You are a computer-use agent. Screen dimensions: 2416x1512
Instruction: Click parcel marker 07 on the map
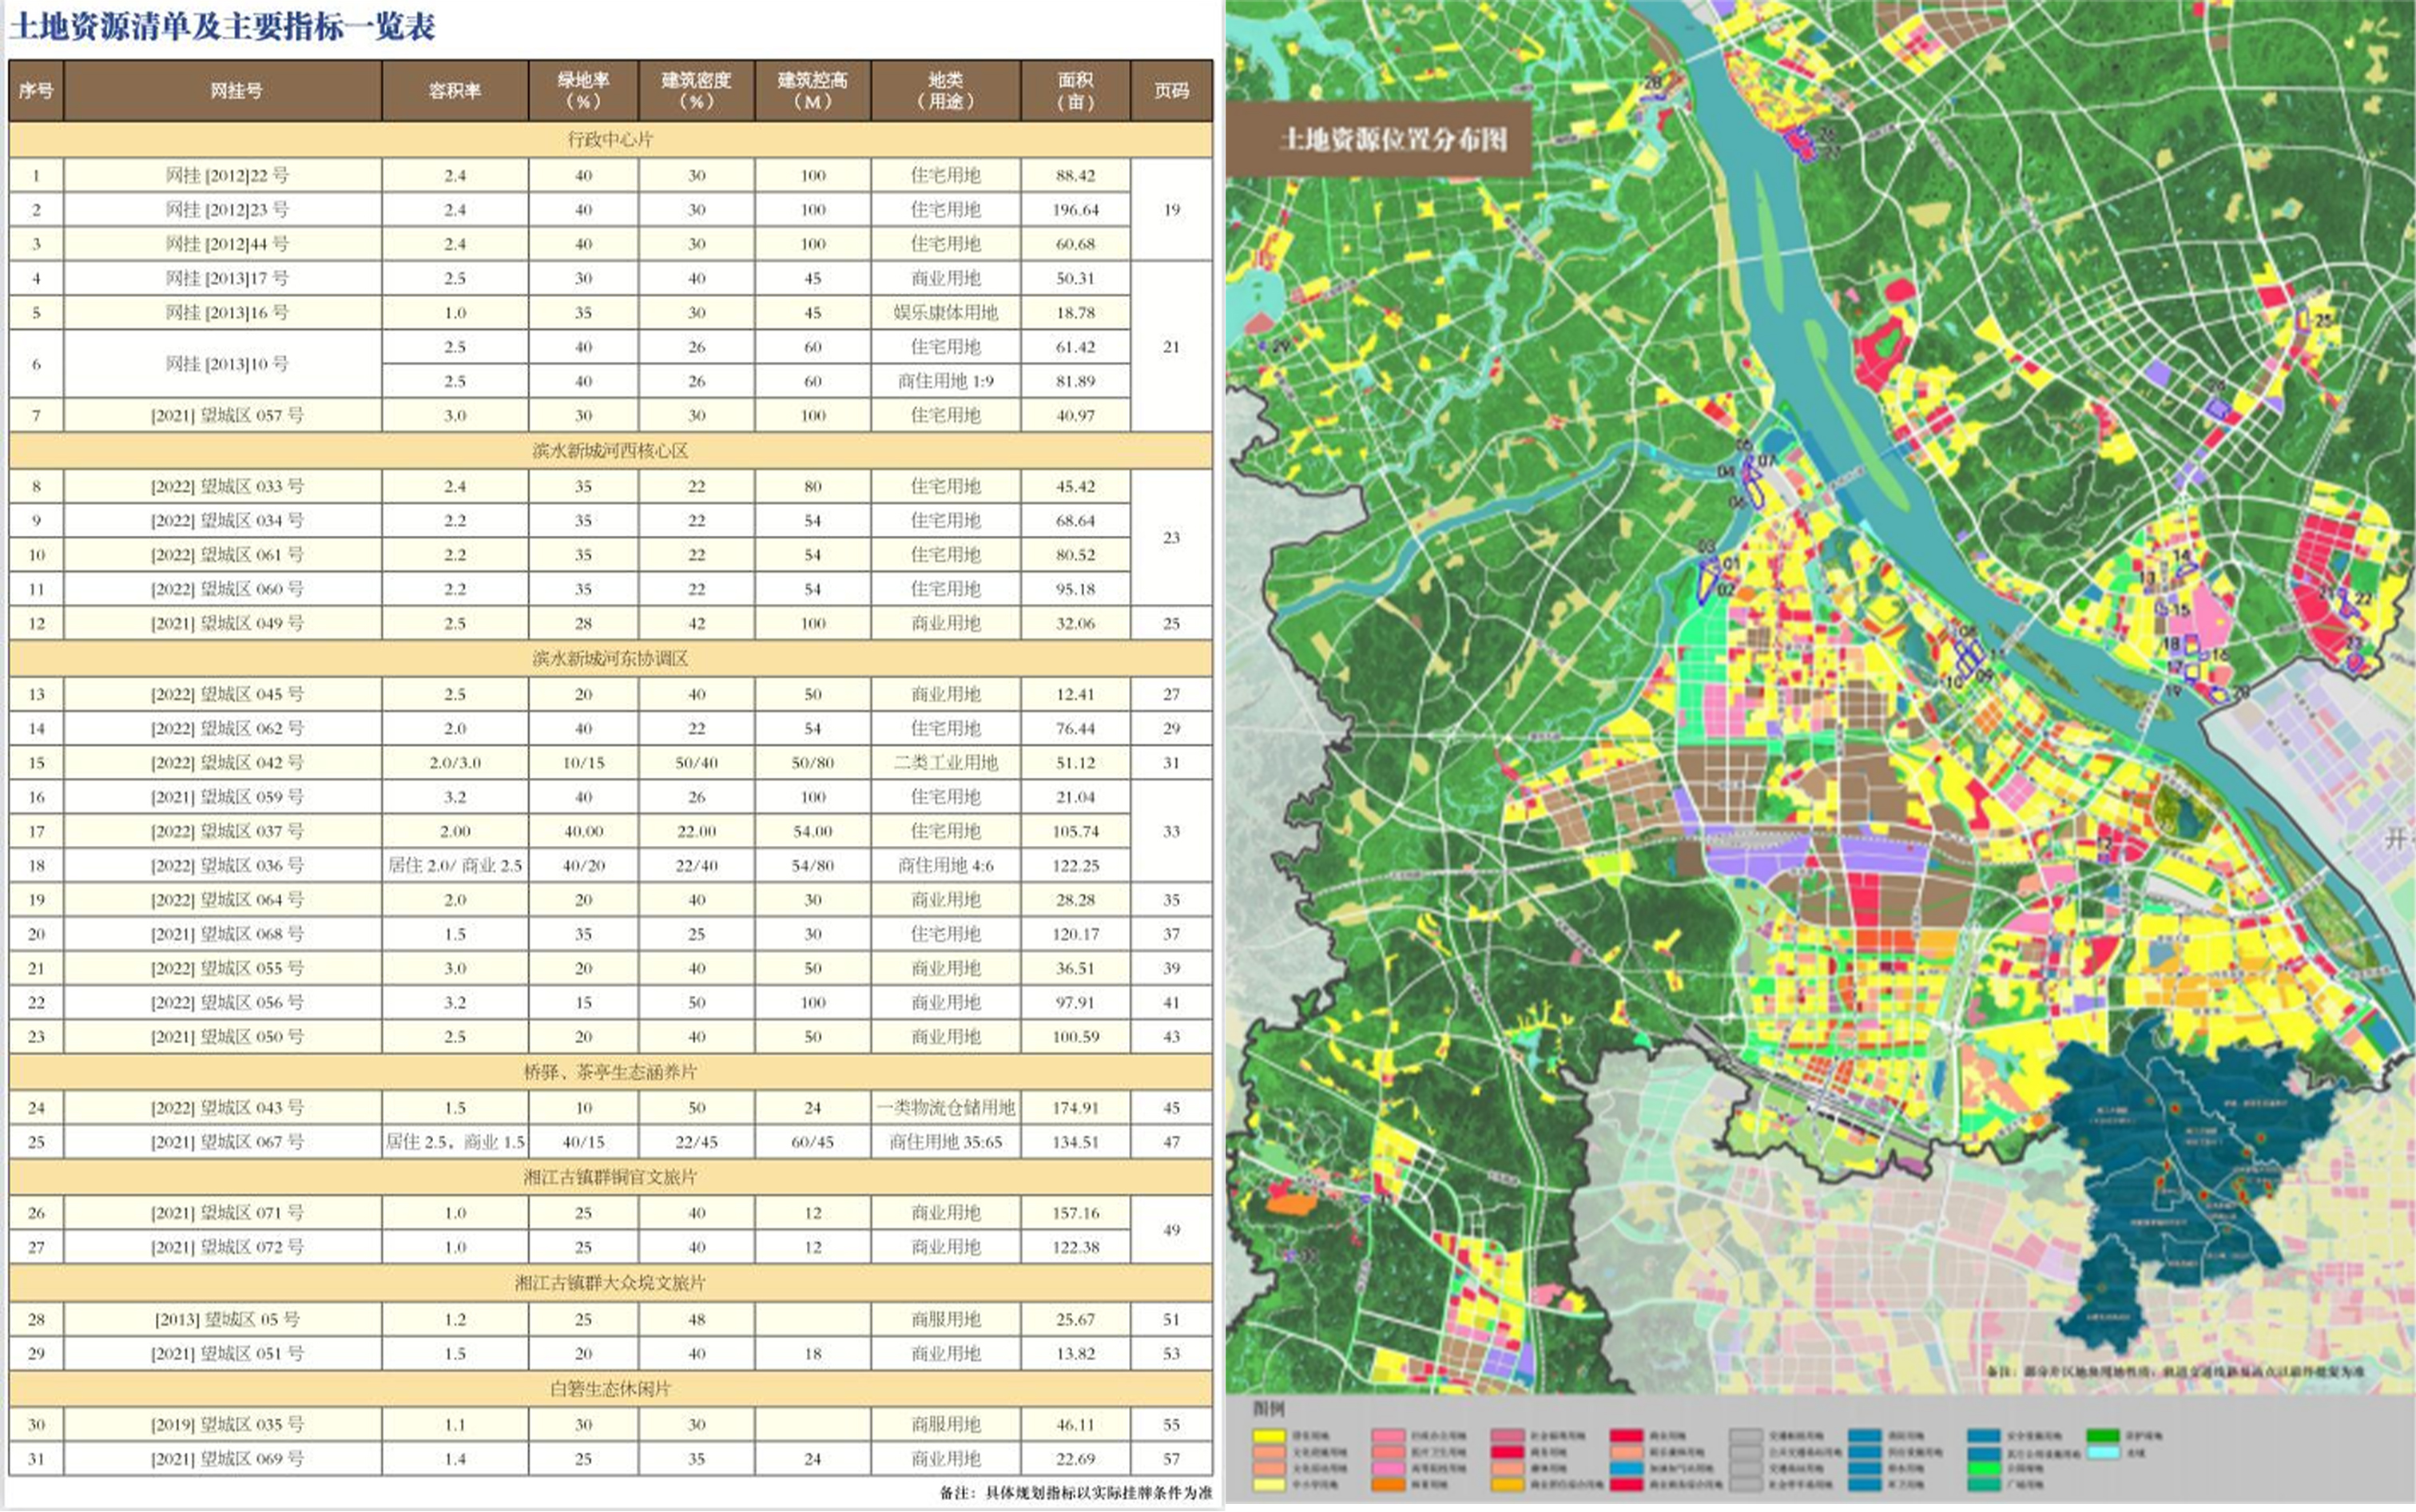tap(1768, 460)
